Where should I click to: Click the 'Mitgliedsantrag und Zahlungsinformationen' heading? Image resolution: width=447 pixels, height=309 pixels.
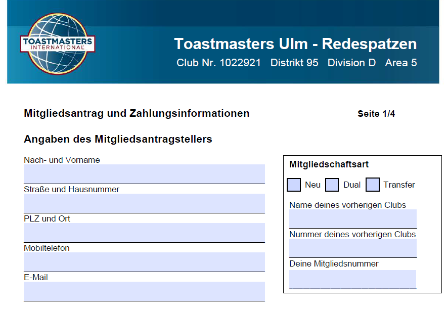[x=137, y=113]
